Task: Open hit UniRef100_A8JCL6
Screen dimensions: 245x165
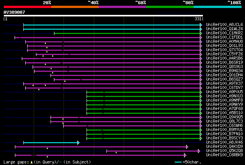Action: pyautogui.click(x=224, y=24)
